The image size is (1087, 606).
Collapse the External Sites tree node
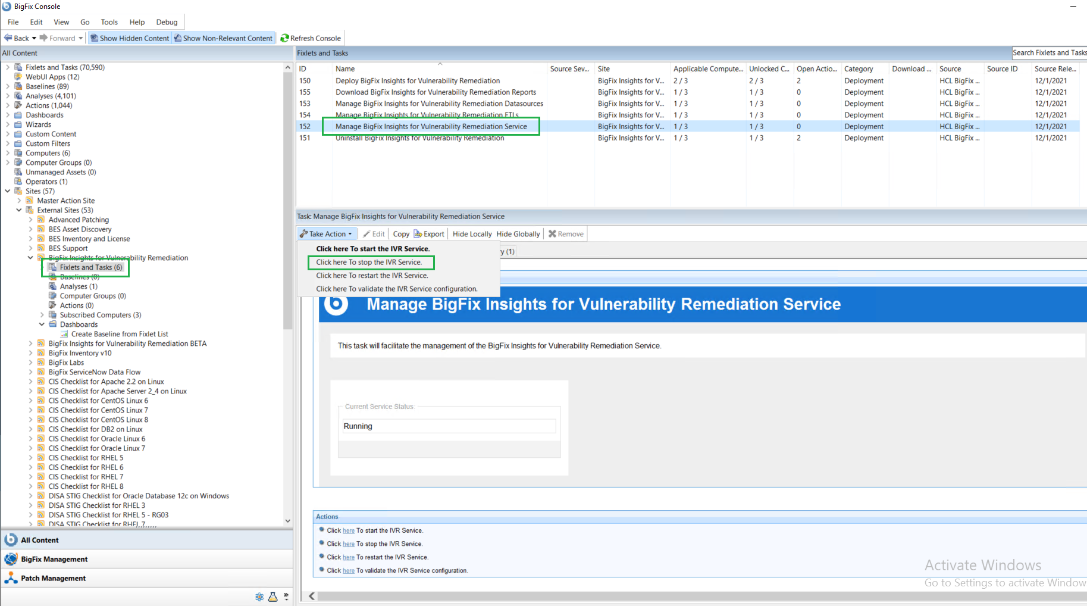pos(19,210)
